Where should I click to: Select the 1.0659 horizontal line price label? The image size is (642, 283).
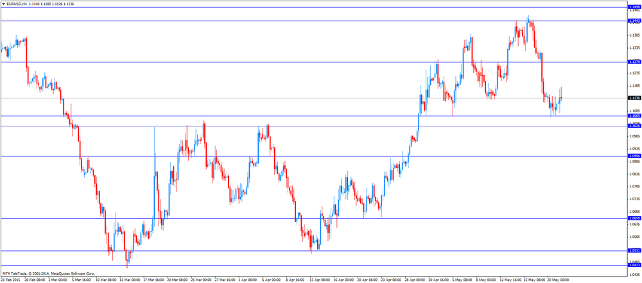(635, 218)
